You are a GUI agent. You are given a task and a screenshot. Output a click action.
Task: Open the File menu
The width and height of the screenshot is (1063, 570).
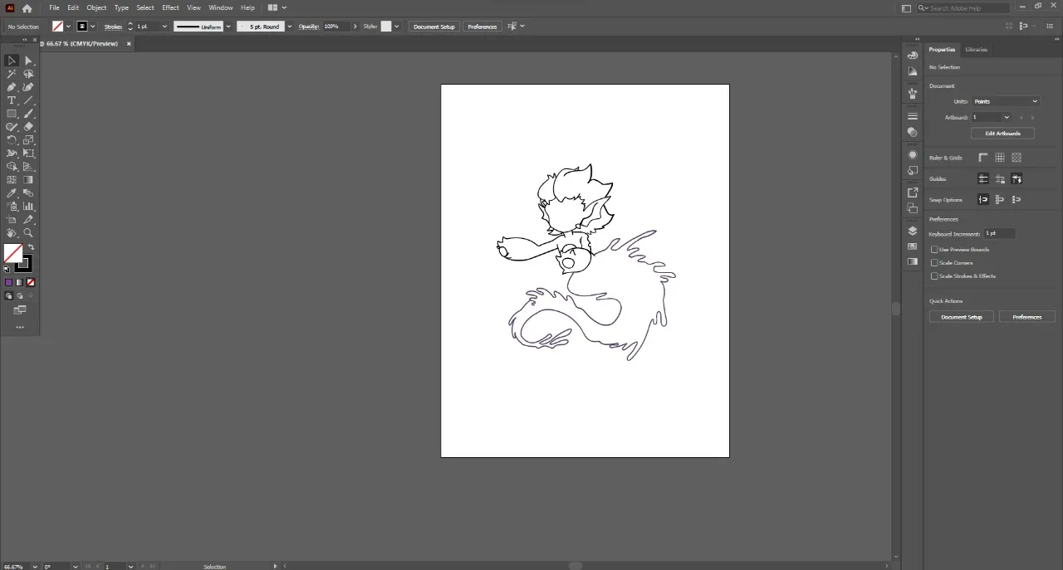[54, 7]
